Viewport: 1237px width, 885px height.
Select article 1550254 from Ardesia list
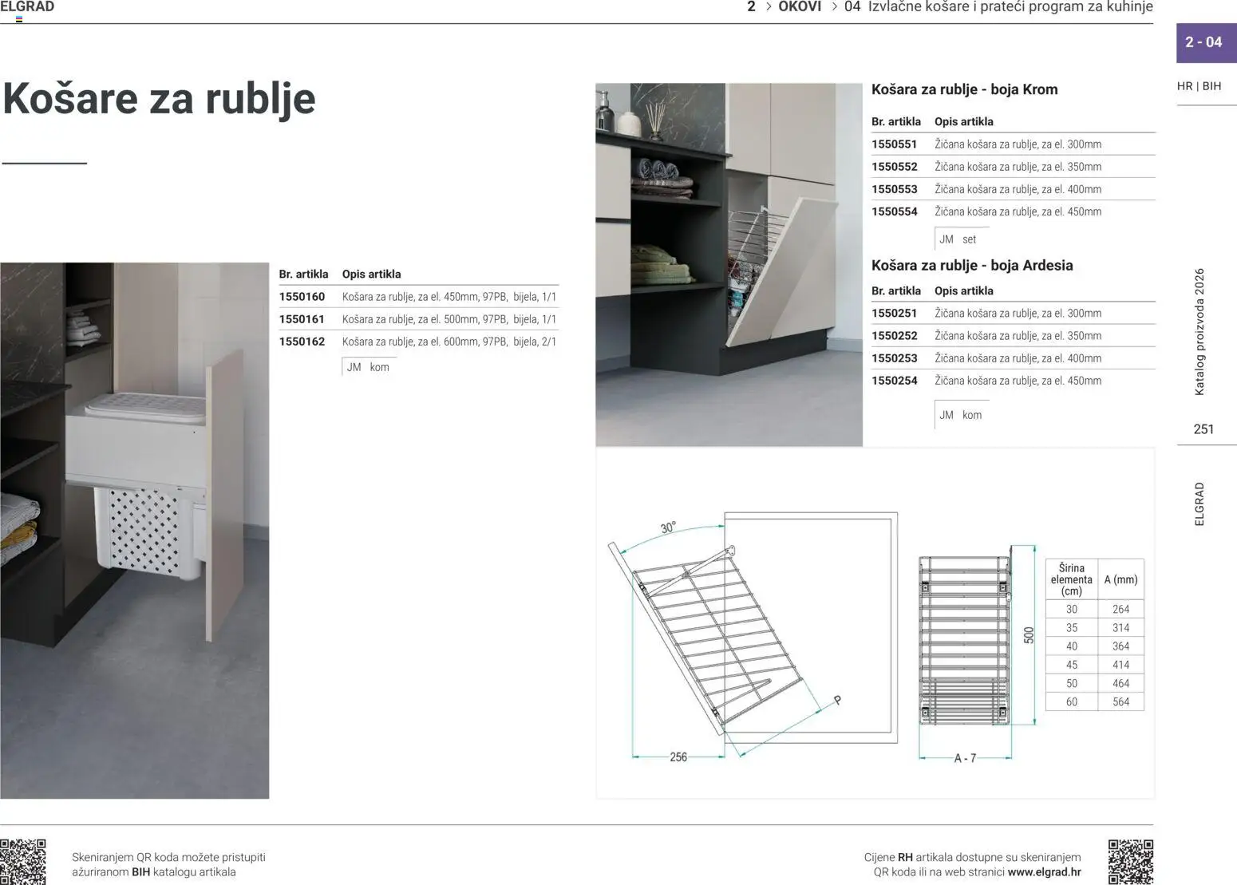pos(894,381)
